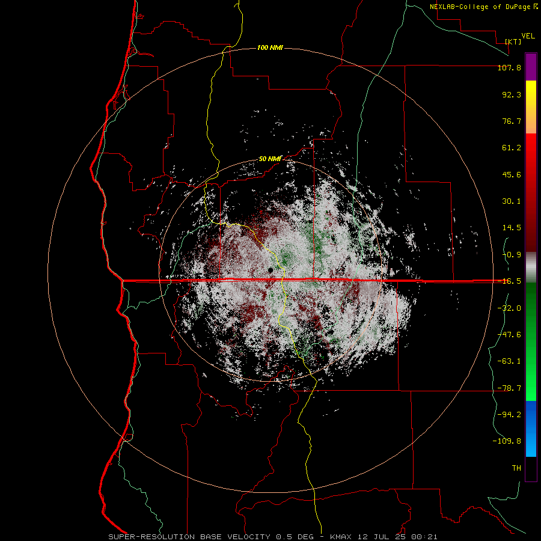Click the VEL legend title

[x=528, y=36]
